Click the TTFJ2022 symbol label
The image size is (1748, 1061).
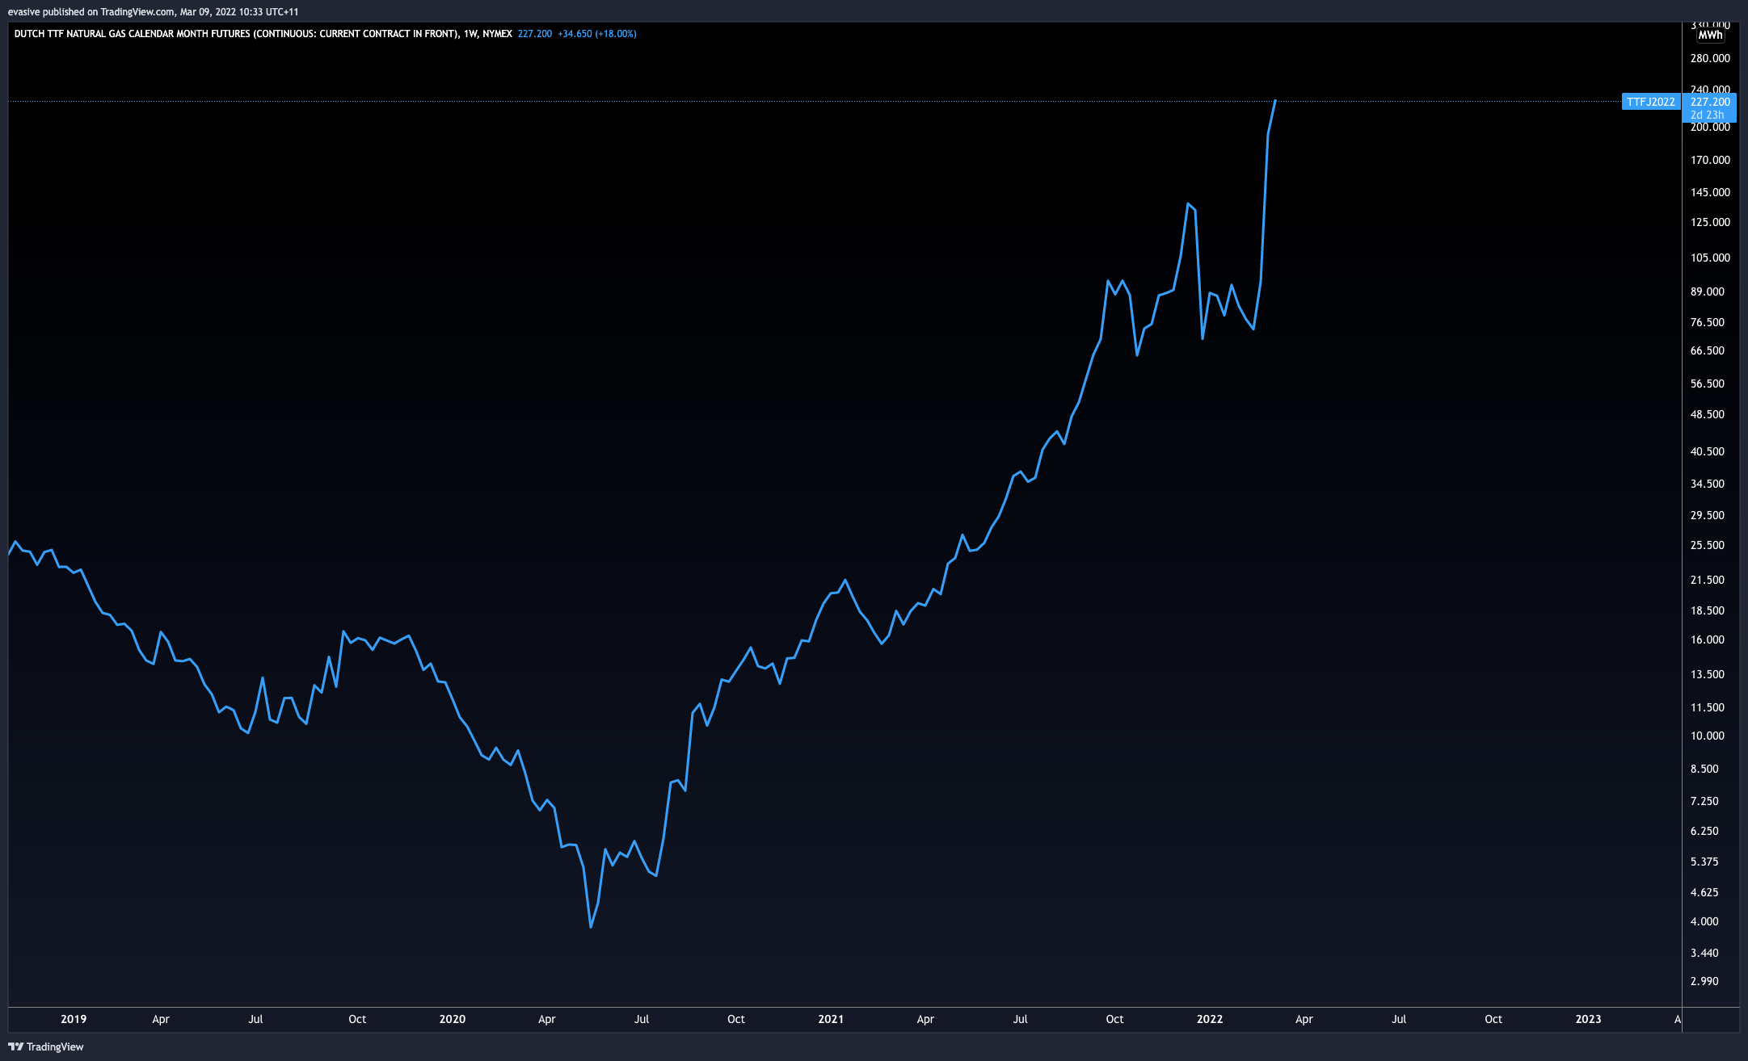(x=1650, y=102)
